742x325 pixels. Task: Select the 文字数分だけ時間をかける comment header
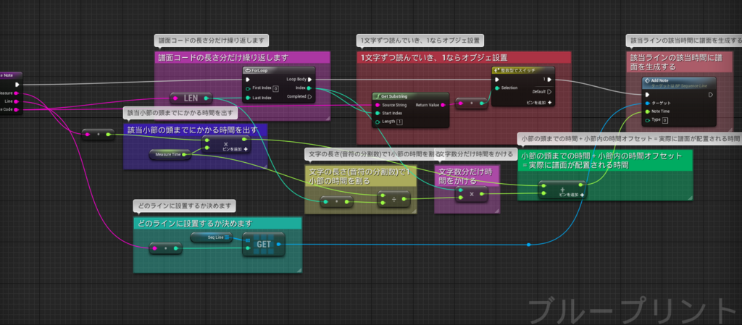coord(467,177)
